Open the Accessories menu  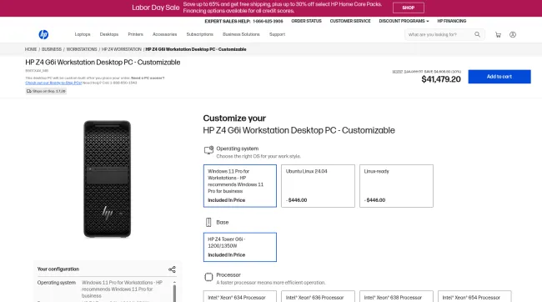(x=164, y=34)
